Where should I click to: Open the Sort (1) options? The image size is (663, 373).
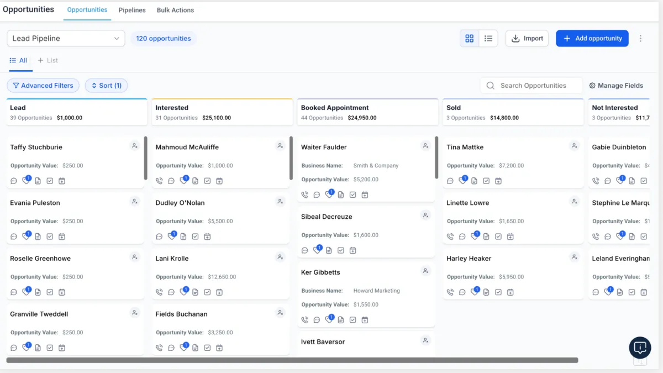pyautogui.click(x=106, y=86)
